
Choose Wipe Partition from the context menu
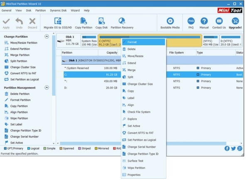[x=143, y=168]
